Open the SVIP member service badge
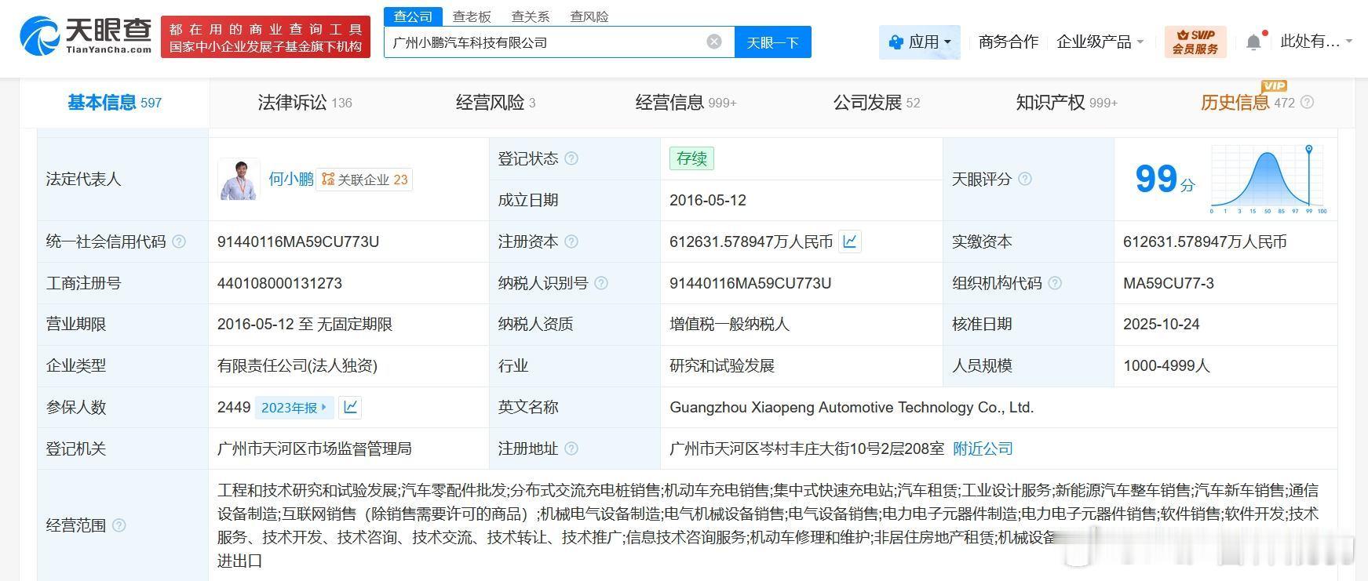Screen dimensions: 1368x581 click(1195, 42)
